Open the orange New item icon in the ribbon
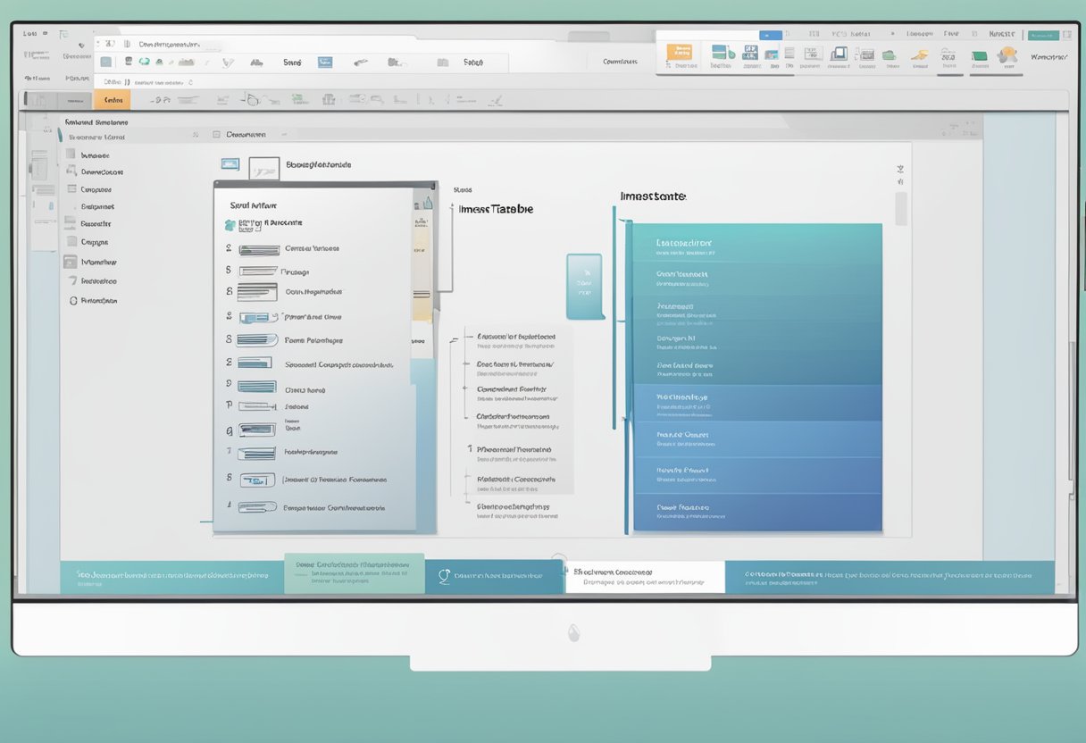1086x743 pixels. coord(681,54)
